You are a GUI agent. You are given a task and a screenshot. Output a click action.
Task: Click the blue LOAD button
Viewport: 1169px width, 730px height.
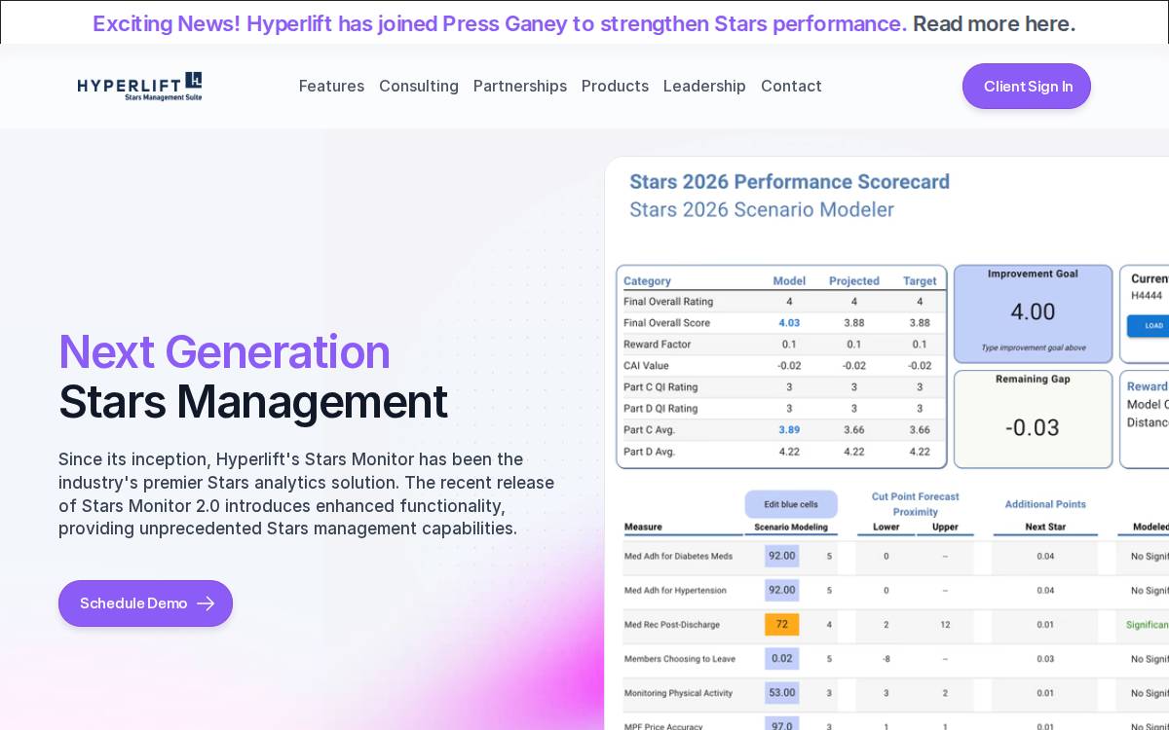click(x=1152, y=326)
